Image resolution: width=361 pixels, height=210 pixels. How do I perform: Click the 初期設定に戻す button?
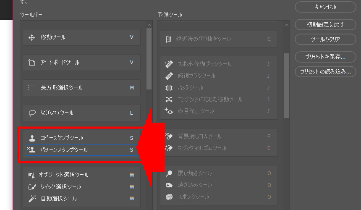tap(325, 24)
